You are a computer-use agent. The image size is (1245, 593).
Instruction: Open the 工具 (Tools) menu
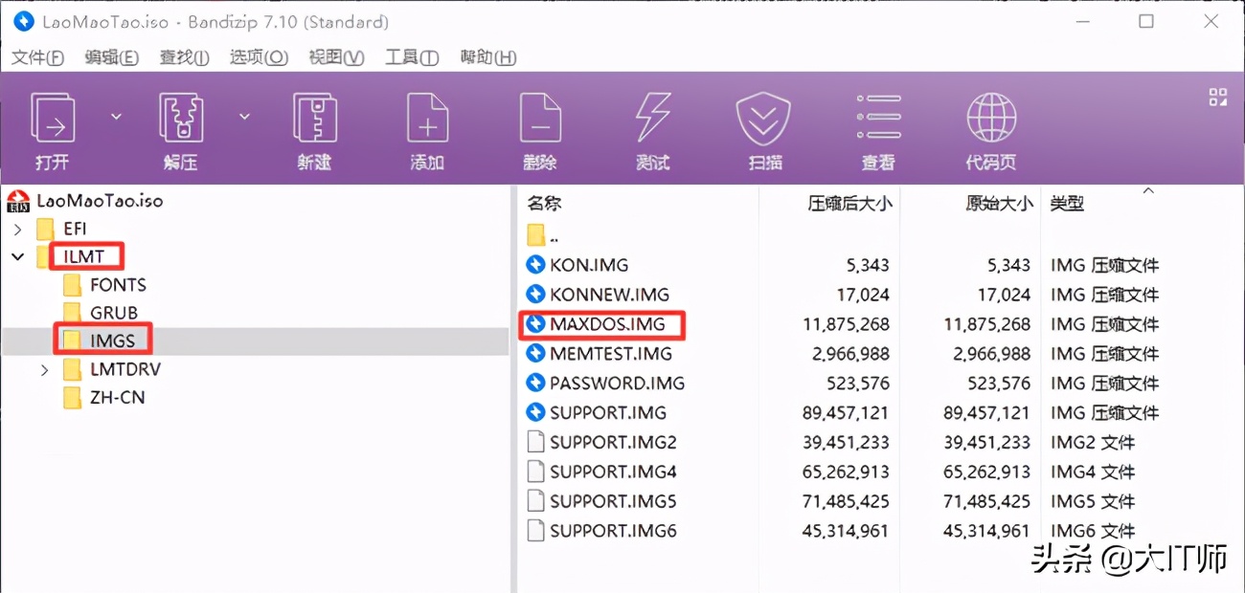[411, 57]
